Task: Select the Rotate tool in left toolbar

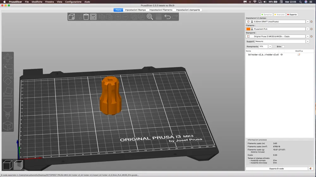Action: [8, 81]
